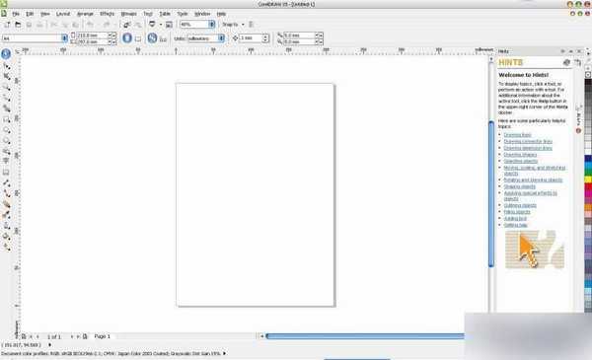Open the Effects menu

pyautogui.click(x=107, y=14)
